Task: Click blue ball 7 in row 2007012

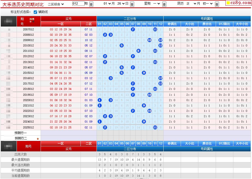Action: (x=133, y=29)
